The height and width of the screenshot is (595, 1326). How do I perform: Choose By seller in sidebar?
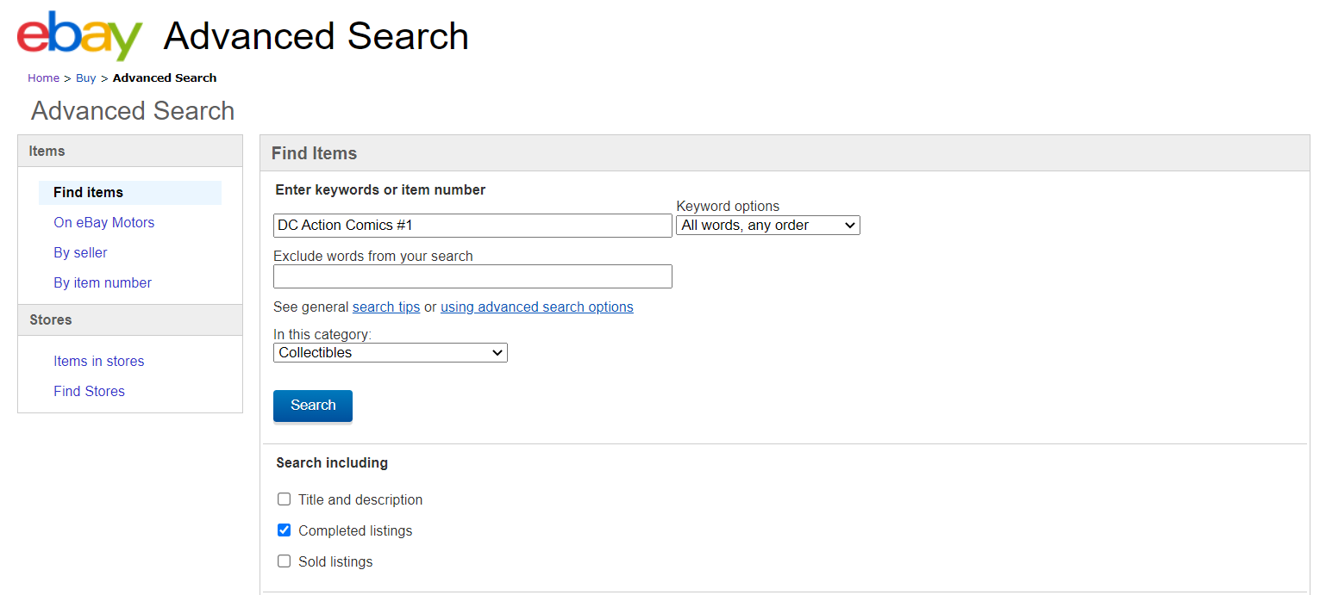(x=80, y=253)
